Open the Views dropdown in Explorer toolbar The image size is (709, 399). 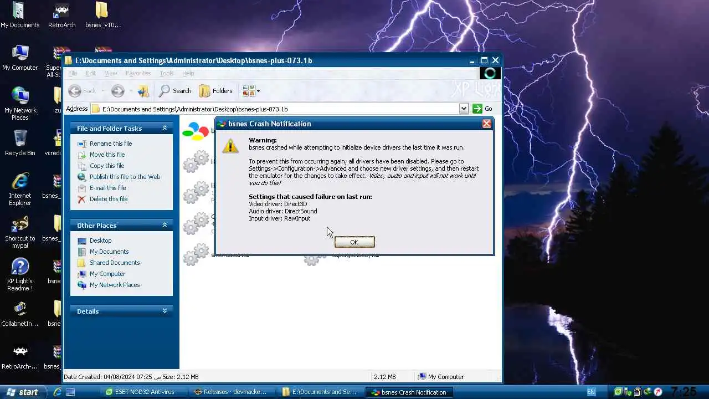click(251, 91)
